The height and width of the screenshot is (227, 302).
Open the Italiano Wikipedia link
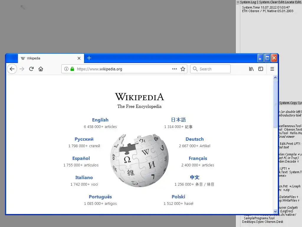pyautogui.click(x=84, y=177)
